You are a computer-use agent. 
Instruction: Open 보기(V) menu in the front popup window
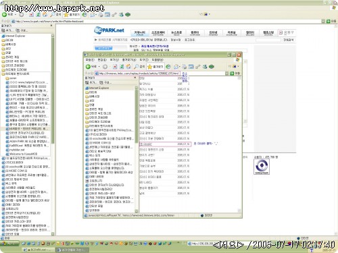pyautogui.click(x=114, y=60)
